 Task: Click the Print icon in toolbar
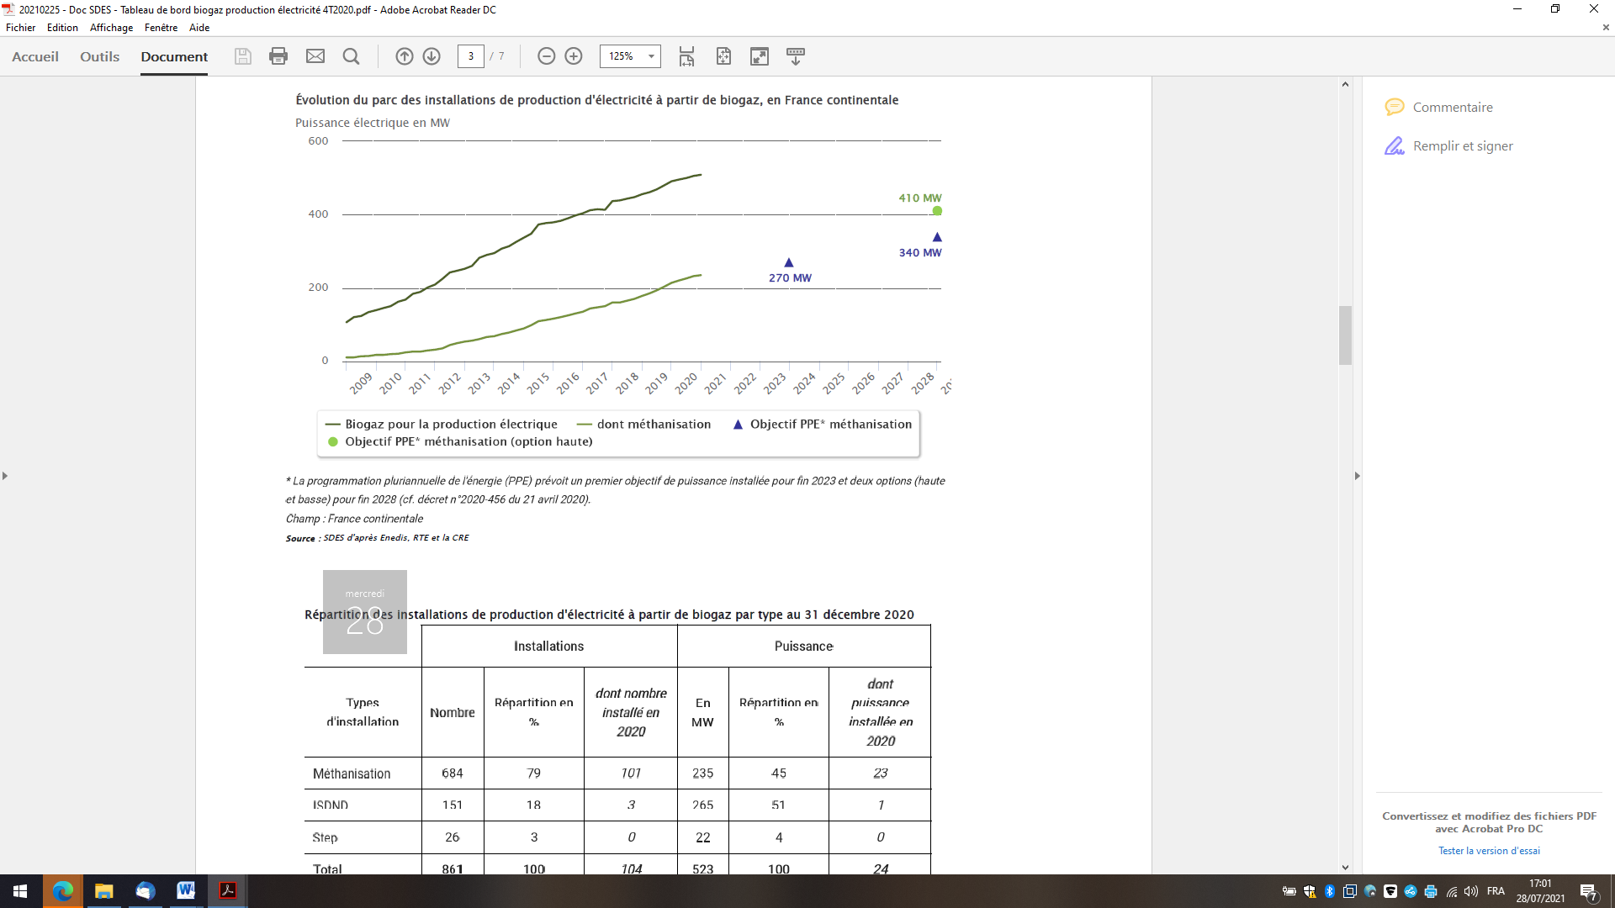click(278, 56)
